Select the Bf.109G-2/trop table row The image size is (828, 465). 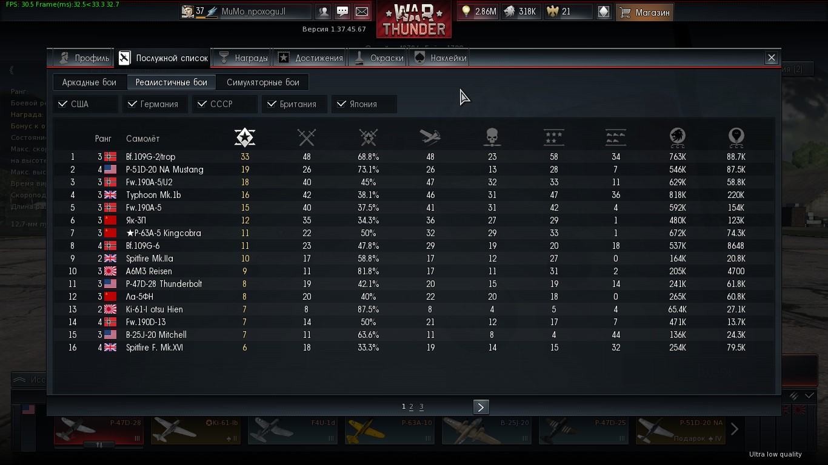[414, 157]
